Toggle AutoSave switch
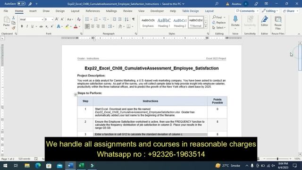Screen dimensions: 302x170 [x=21, y=4]
